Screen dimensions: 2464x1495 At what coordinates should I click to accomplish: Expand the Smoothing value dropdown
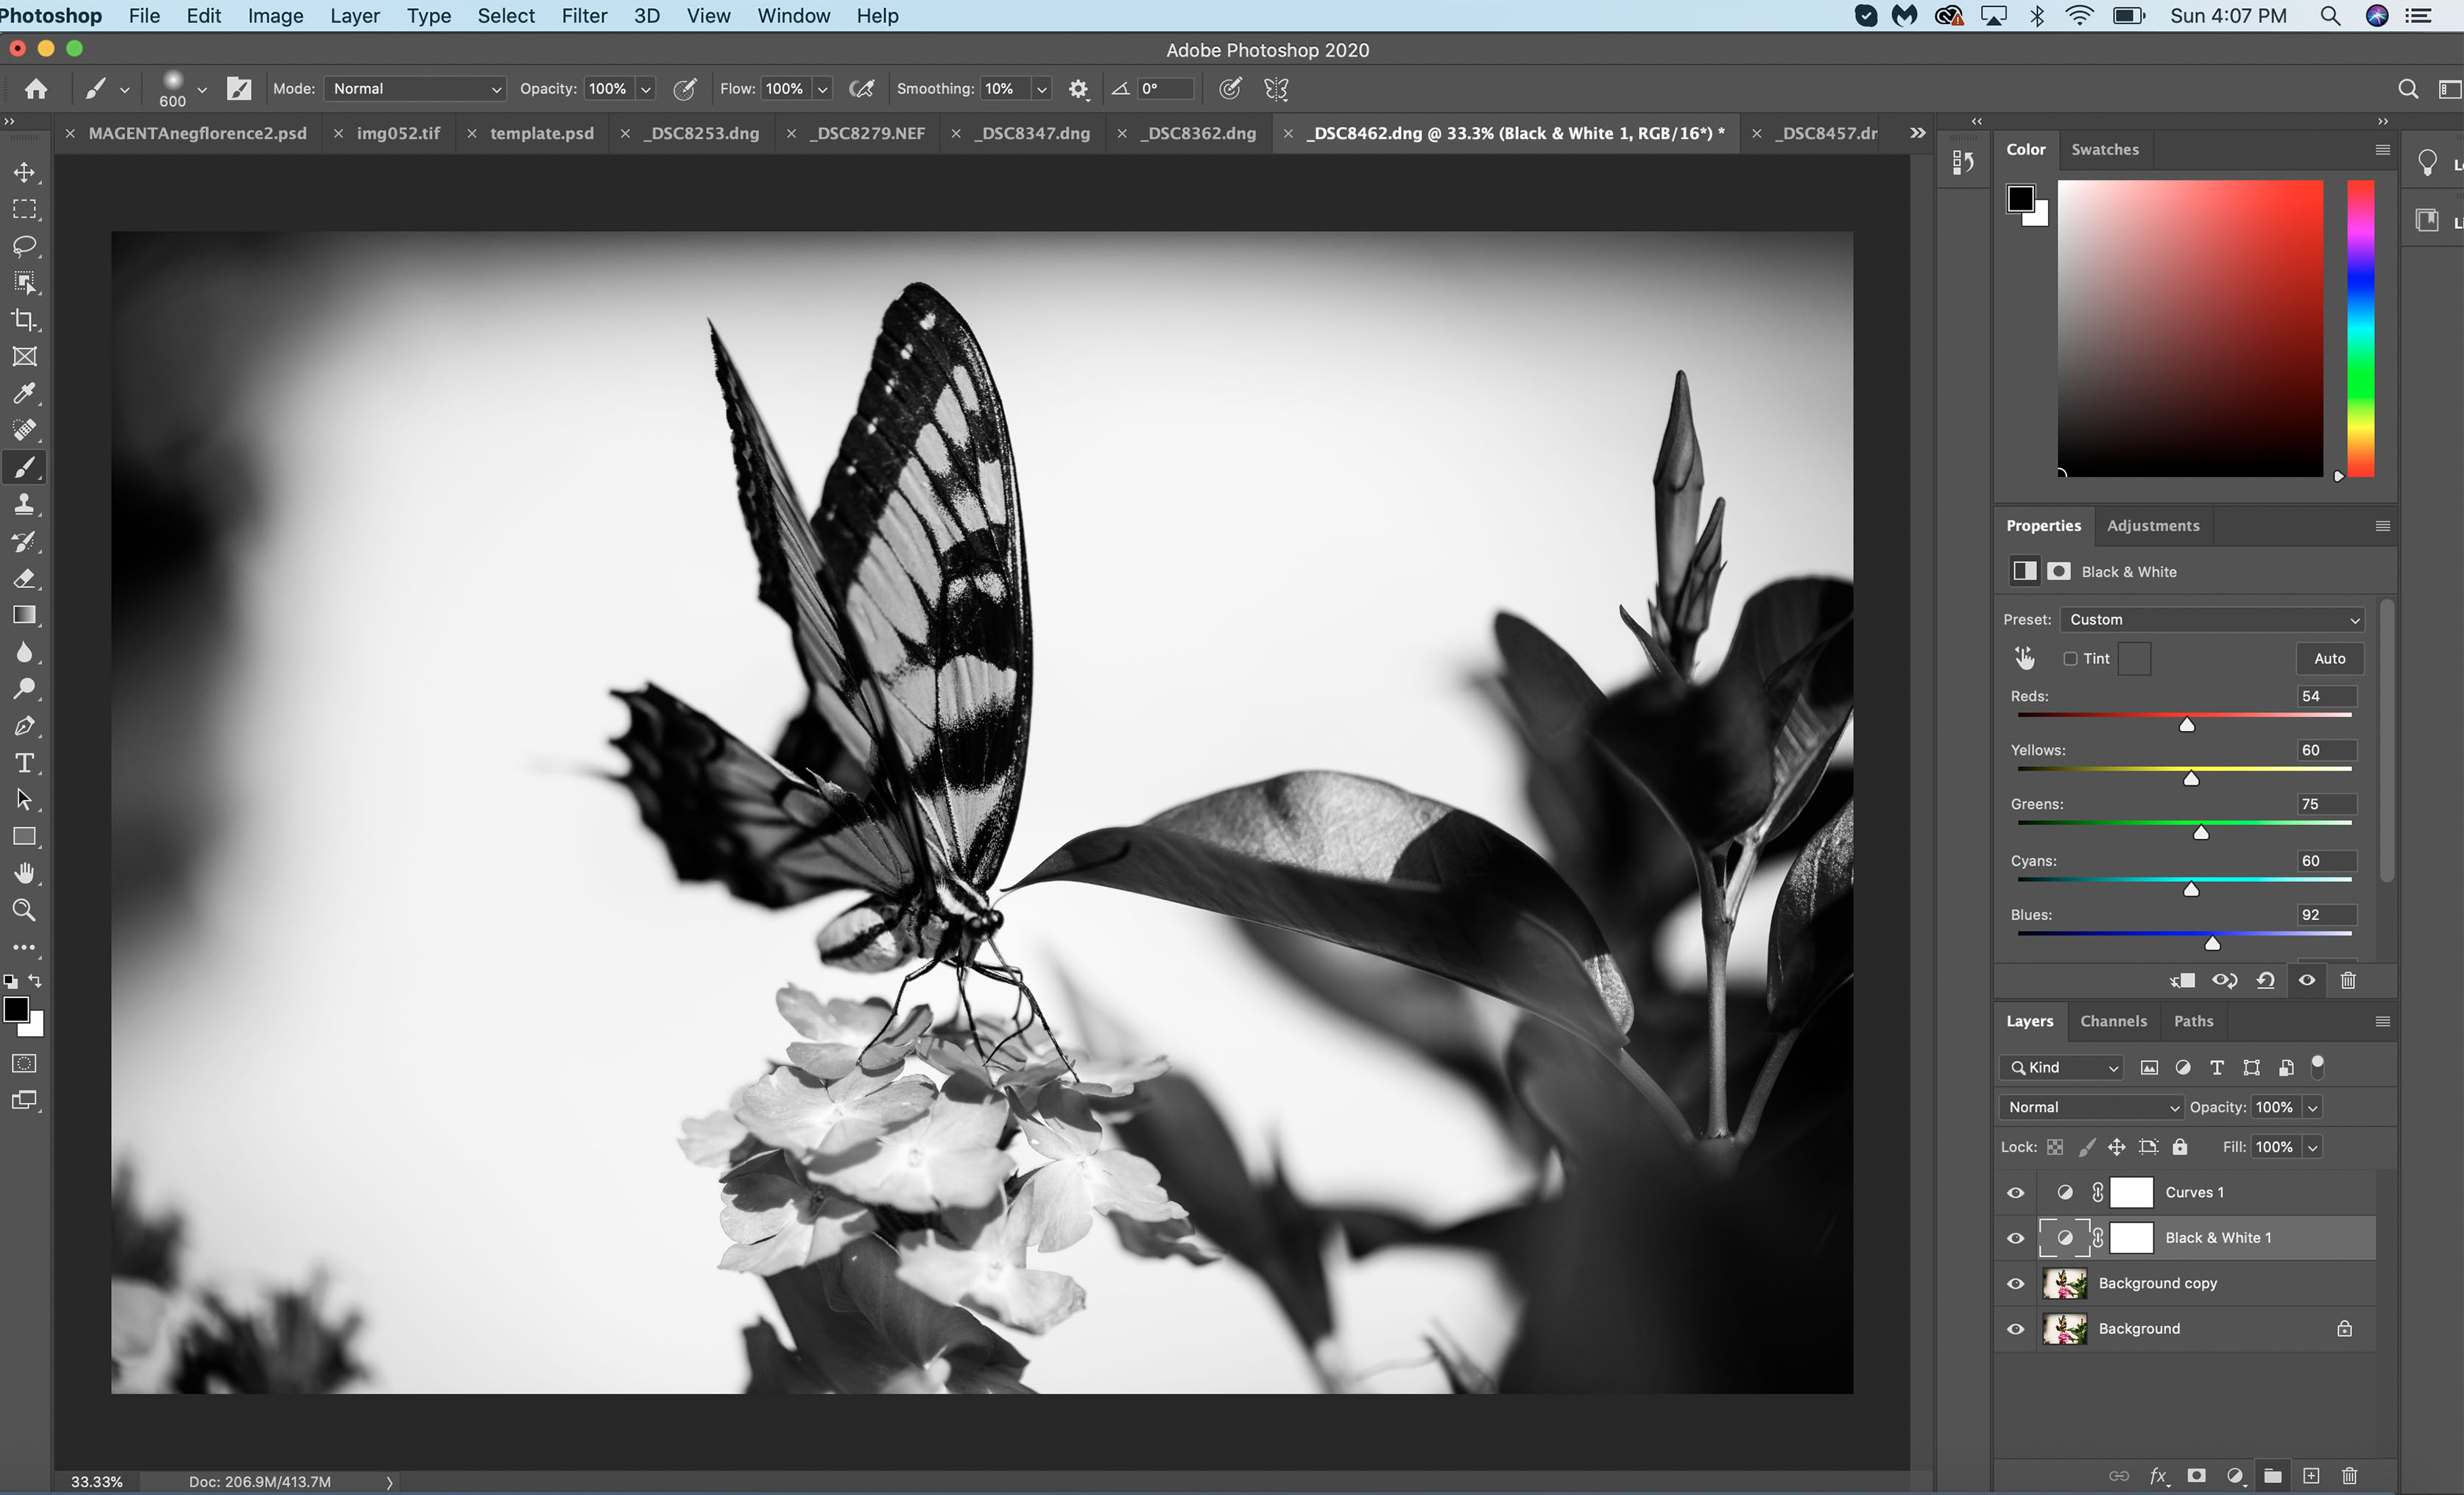(x=1041, y=89)
